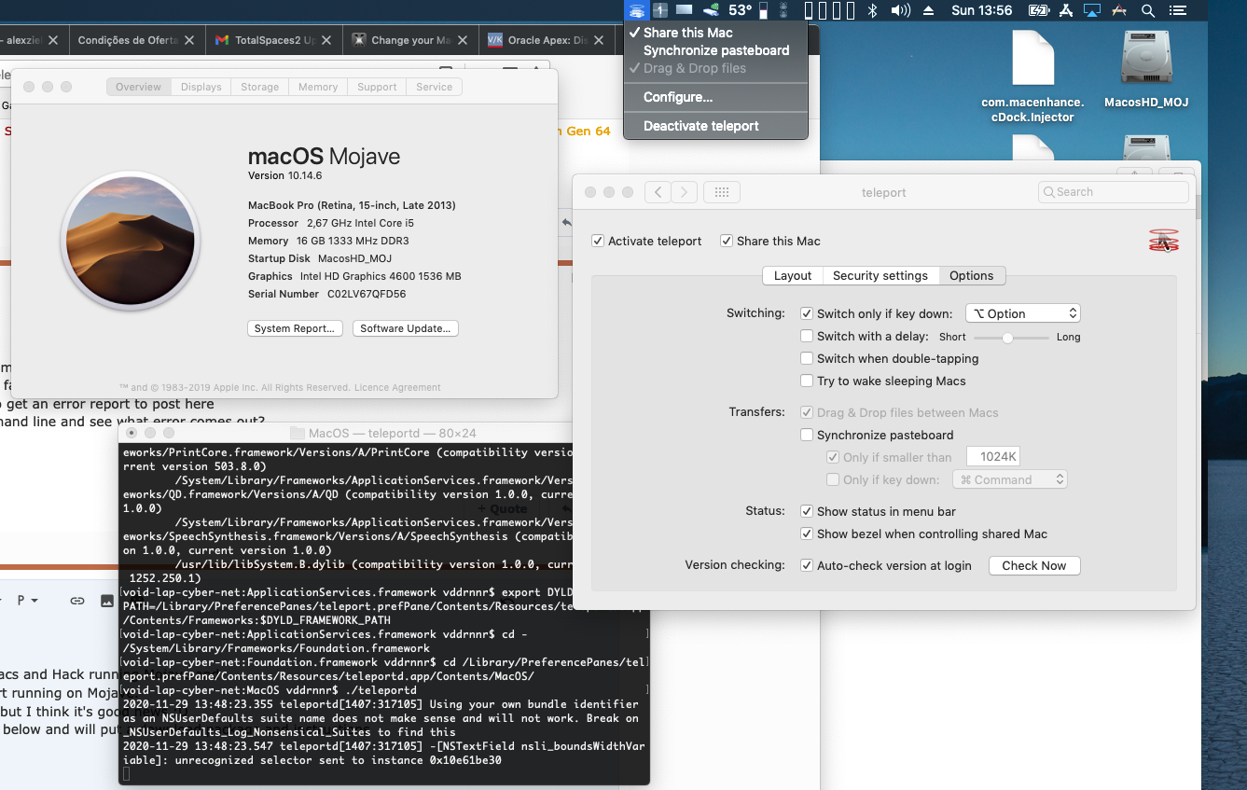Click the Bluetooth menu bar icon
1247x790 pixels.
tap(873, 10)
